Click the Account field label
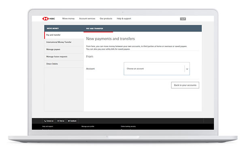 [x=90, y=69]
